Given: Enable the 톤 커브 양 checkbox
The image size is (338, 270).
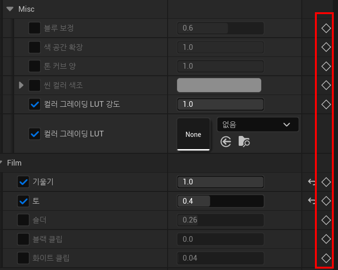Looking at the screenshot, I should [34, 66].
